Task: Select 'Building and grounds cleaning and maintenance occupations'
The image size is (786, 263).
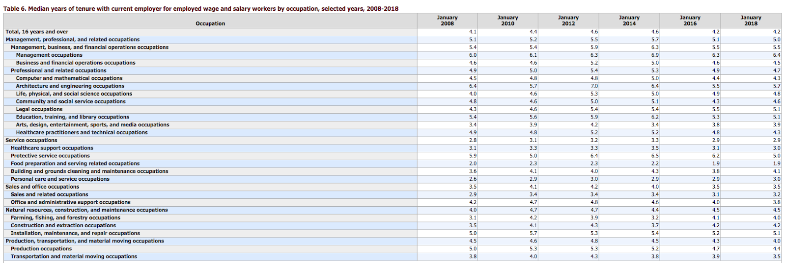Action: 89,171
